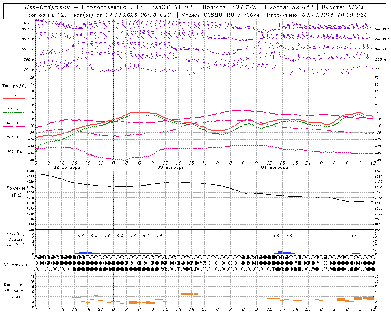Click the "0.6" precipitation value
391x312 pixels.
click(x=81, y=236)
